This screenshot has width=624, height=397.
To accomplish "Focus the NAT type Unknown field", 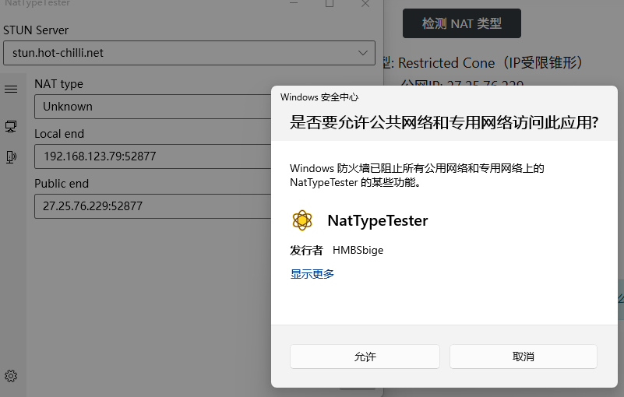I will (x=153, y=107).
